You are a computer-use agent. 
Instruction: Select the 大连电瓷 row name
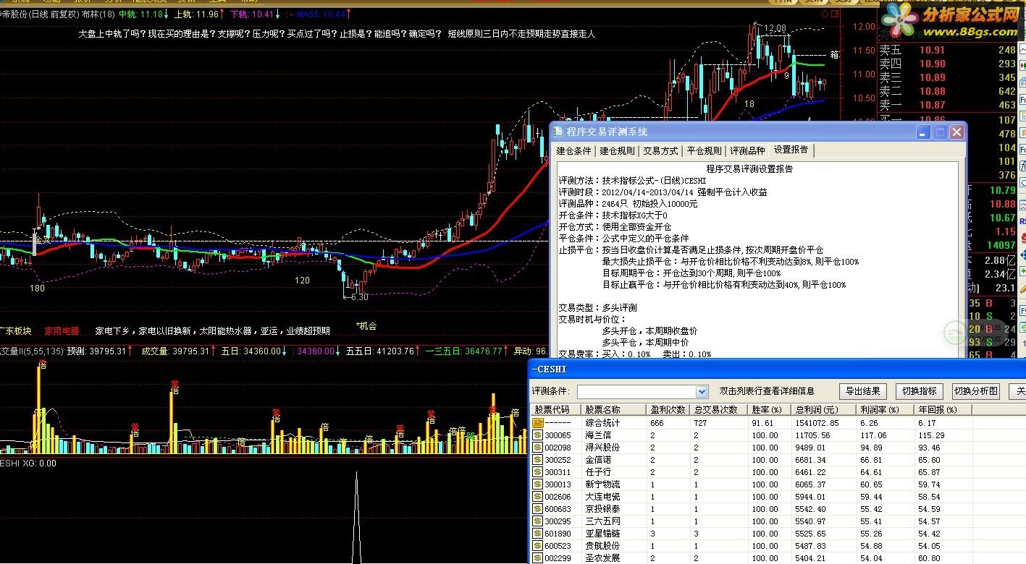(602, 497)
